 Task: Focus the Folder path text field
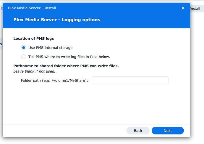(x=130, y=80)
